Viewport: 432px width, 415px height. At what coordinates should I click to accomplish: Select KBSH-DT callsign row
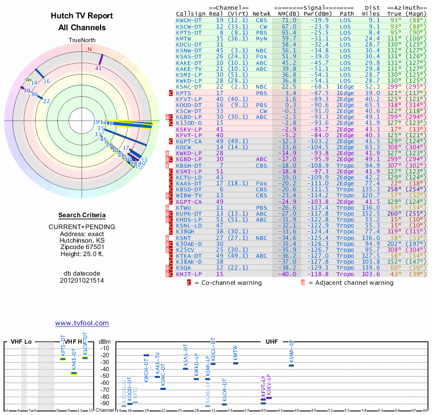[188, 165]
